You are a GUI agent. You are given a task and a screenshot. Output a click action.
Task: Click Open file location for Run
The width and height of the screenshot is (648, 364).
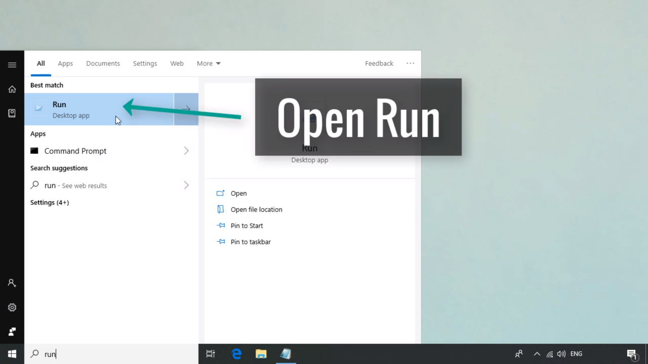pyautogui.click(x=256, y=209)
